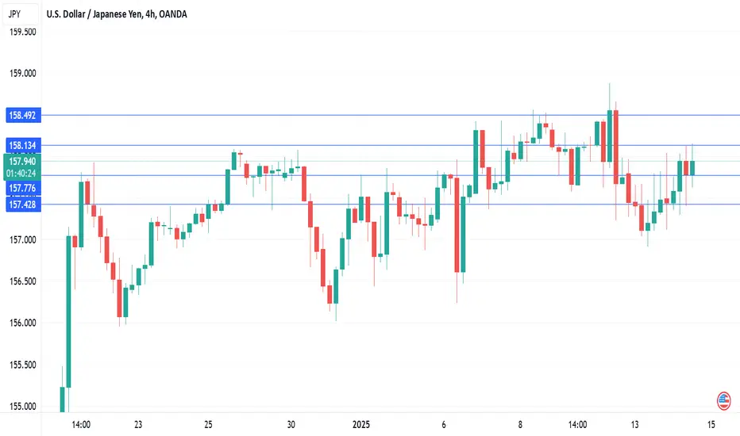Click the 159.500 price axis label

(23, 32)
